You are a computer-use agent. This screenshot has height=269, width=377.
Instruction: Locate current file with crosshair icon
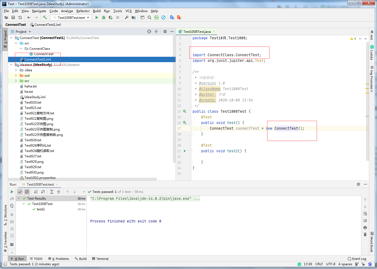point(149,31)
